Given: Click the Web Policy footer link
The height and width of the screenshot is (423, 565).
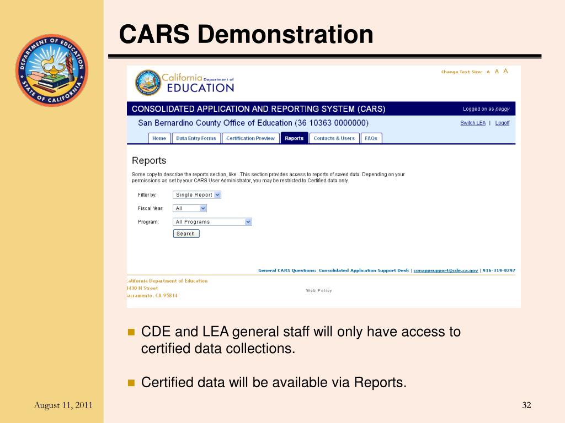Looking at the screenshot, I should click(319, 291).
